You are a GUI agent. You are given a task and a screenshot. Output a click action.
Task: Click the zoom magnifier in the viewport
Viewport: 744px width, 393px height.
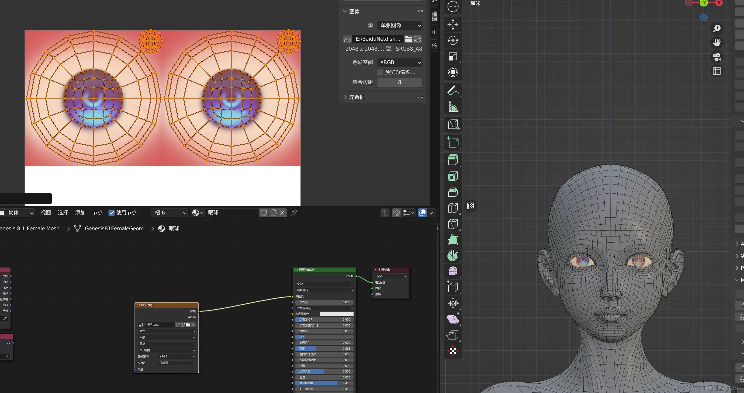pyautogui.click(x=717, y=28)
